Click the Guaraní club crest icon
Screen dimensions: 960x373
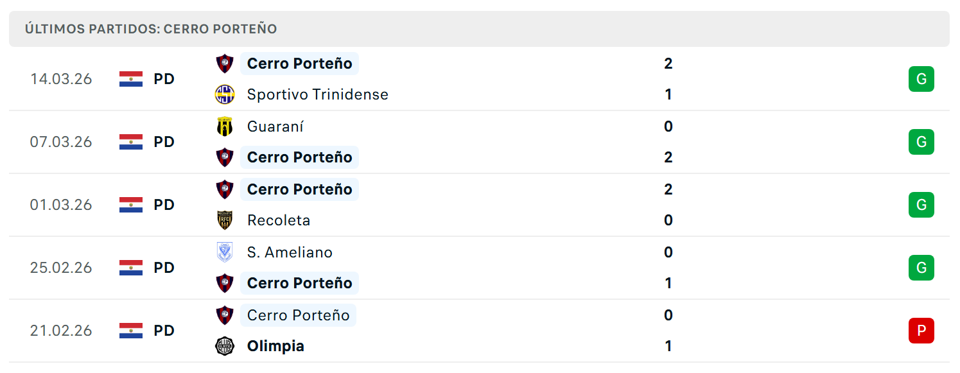225,126
